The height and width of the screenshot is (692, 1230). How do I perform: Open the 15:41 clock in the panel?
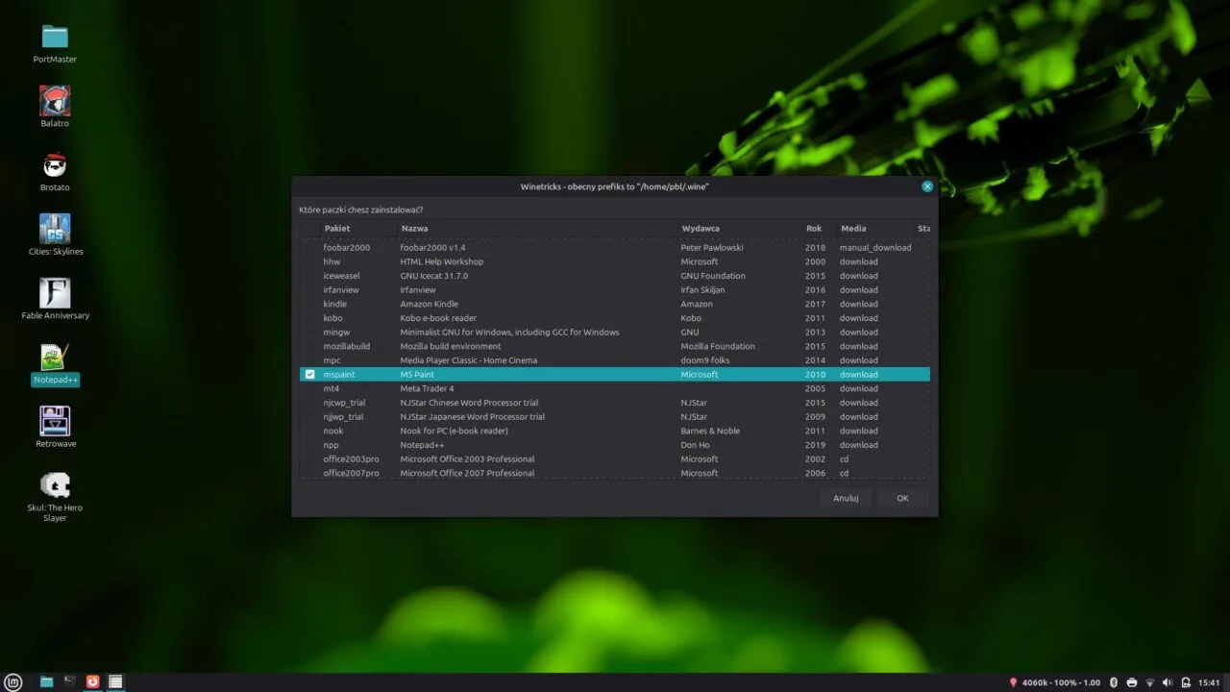(1209, 682)
